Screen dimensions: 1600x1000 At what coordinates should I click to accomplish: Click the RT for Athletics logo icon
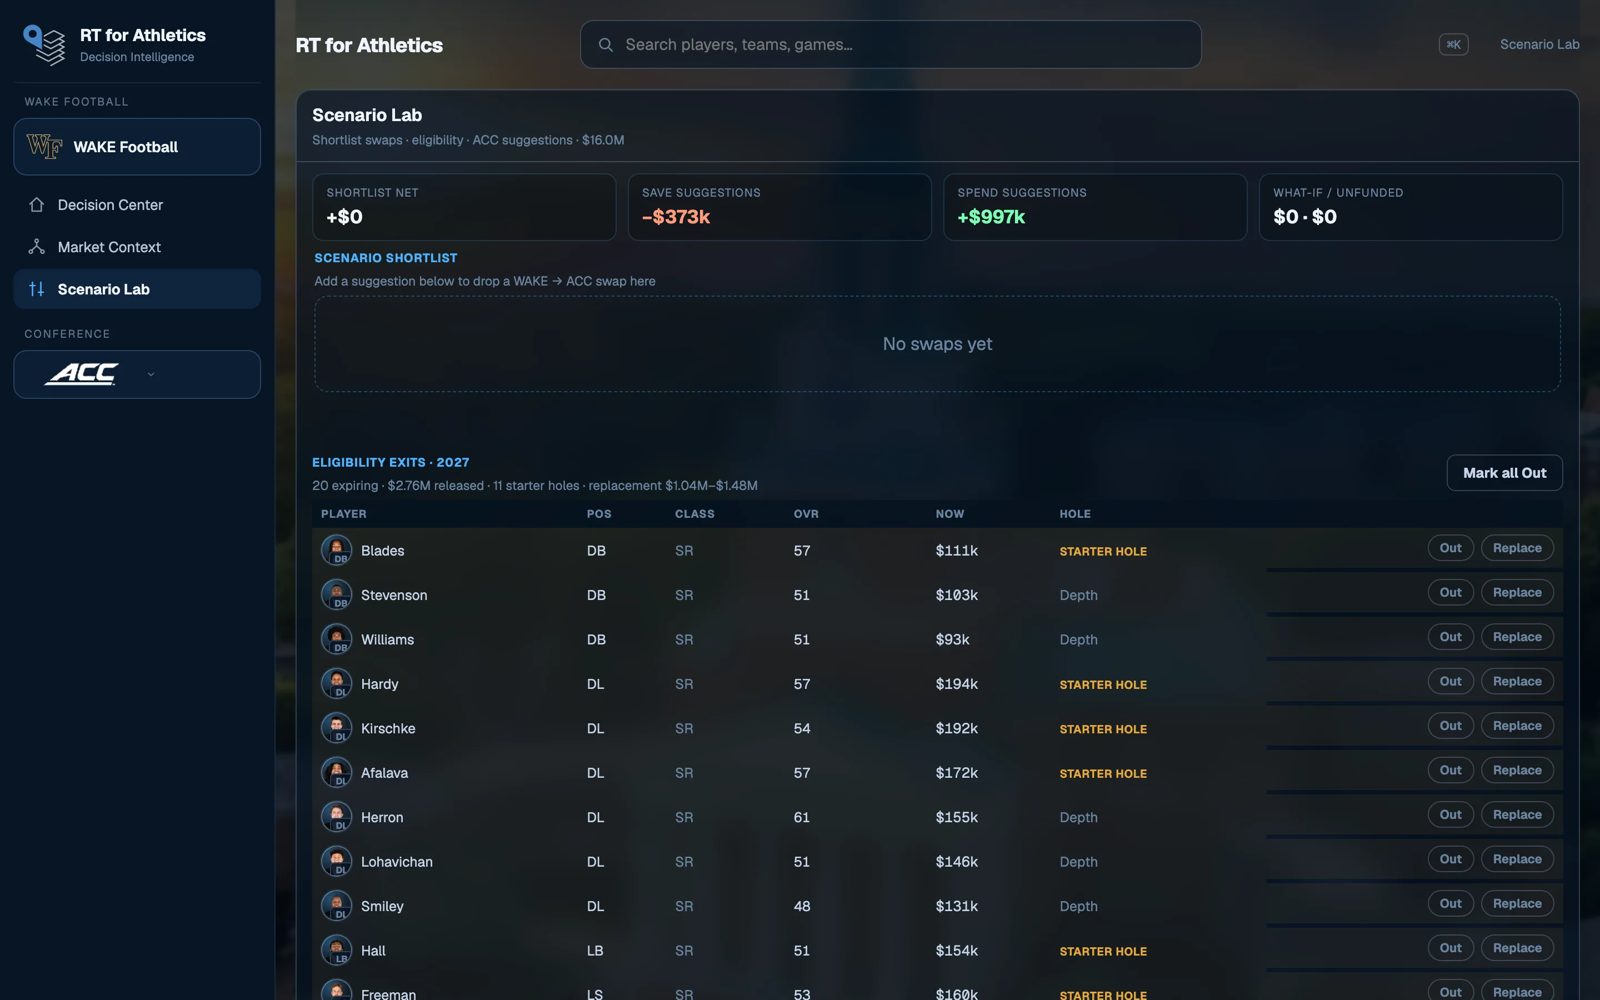(44, 44)
